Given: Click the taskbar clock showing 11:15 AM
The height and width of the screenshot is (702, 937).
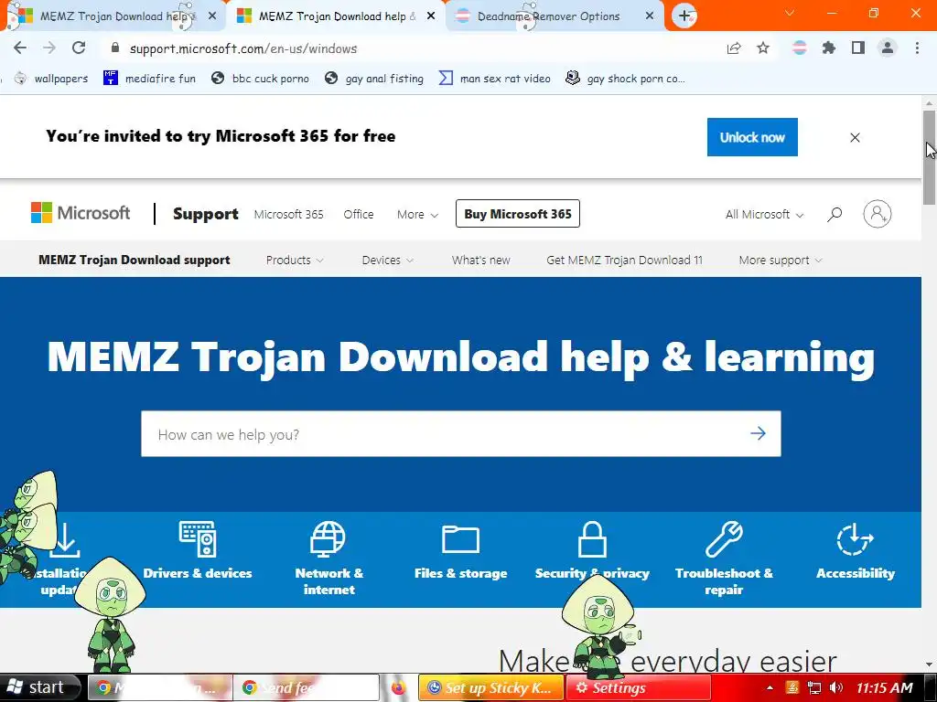Looking at the screenshot, I should [x=885, y=687].
